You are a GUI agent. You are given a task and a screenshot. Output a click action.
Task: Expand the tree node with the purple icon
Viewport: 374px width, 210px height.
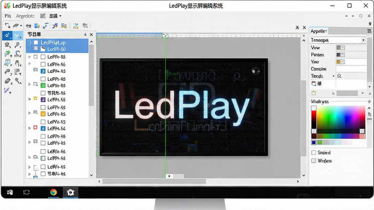[x=30, y=99]
